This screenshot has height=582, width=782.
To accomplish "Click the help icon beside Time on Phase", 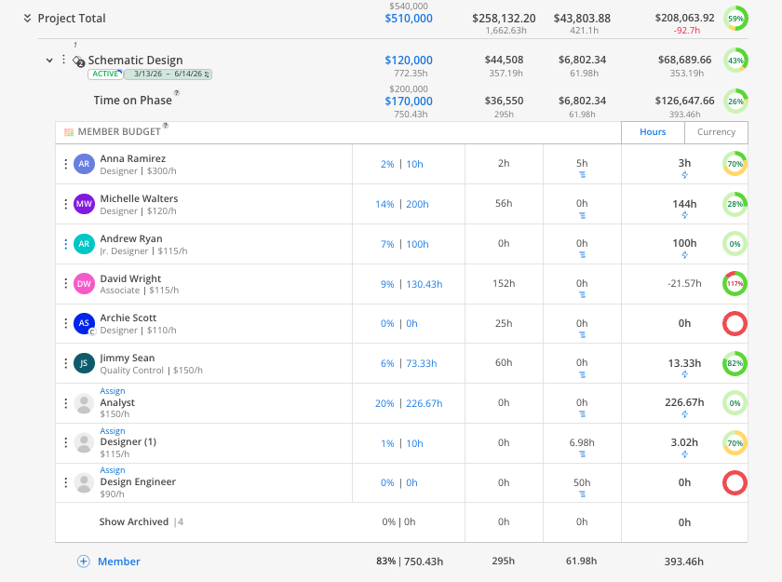I will tap(177, 93).
